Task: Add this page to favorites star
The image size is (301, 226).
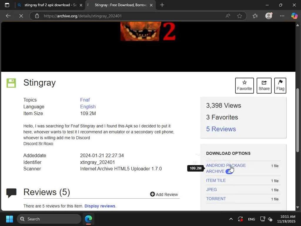Action: pyautogui.click(x=239, y=16)
